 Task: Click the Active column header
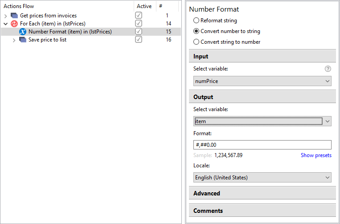pyautogui.click(x=145, y=6)
